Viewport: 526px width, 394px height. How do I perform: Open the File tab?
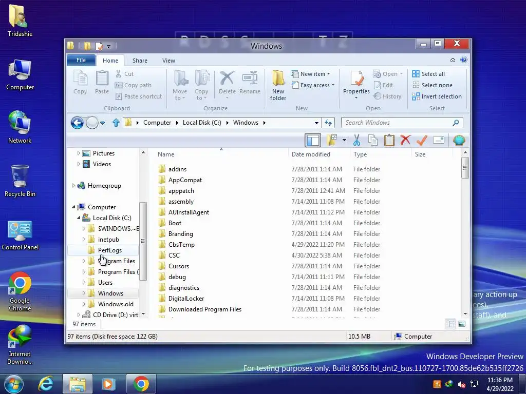(x=81, y=60)
